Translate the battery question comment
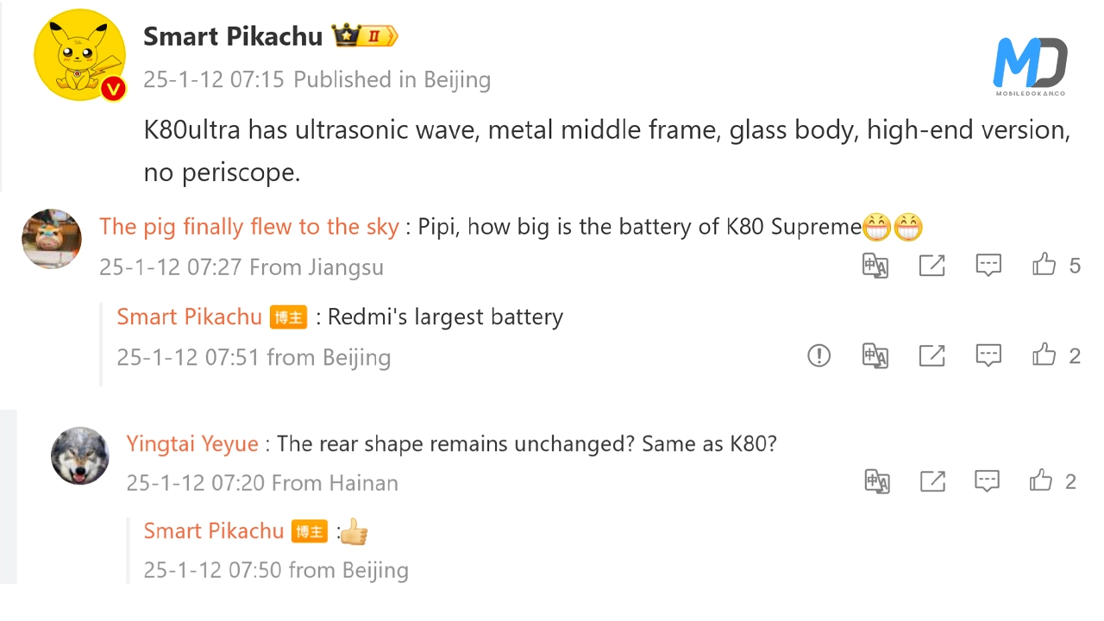1104x621 pixels. [875, 266]
